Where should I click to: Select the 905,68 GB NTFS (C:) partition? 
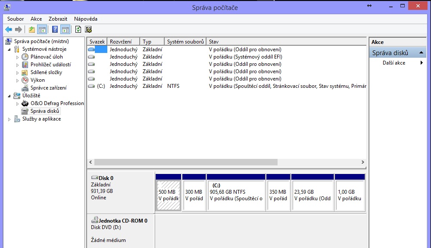(235, 195)
